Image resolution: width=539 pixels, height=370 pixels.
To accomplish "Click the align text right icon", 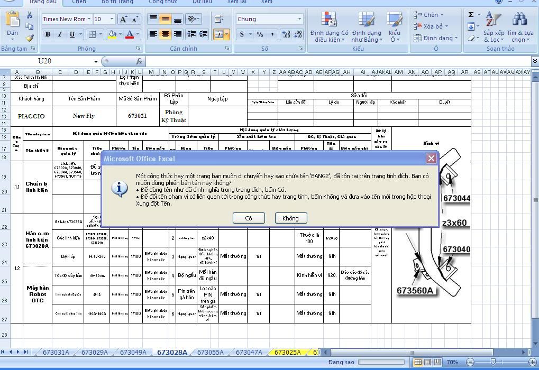I will click(x=177, y=34).
